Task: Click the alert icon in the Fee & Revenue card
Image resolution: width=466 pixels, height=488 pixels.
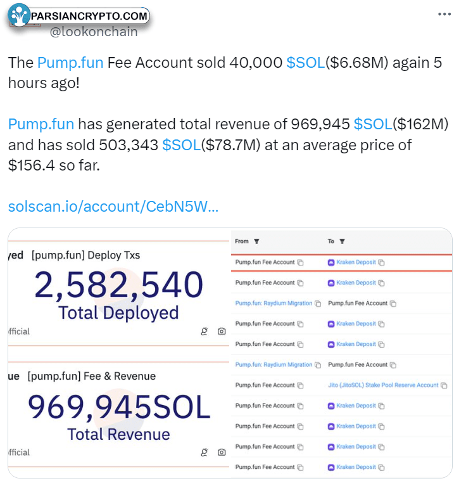Action: pyautogui.click(x=205, y=452)
